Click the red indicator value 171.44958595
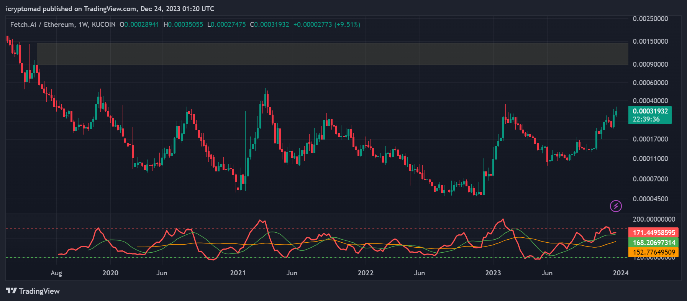 [654, 233]
